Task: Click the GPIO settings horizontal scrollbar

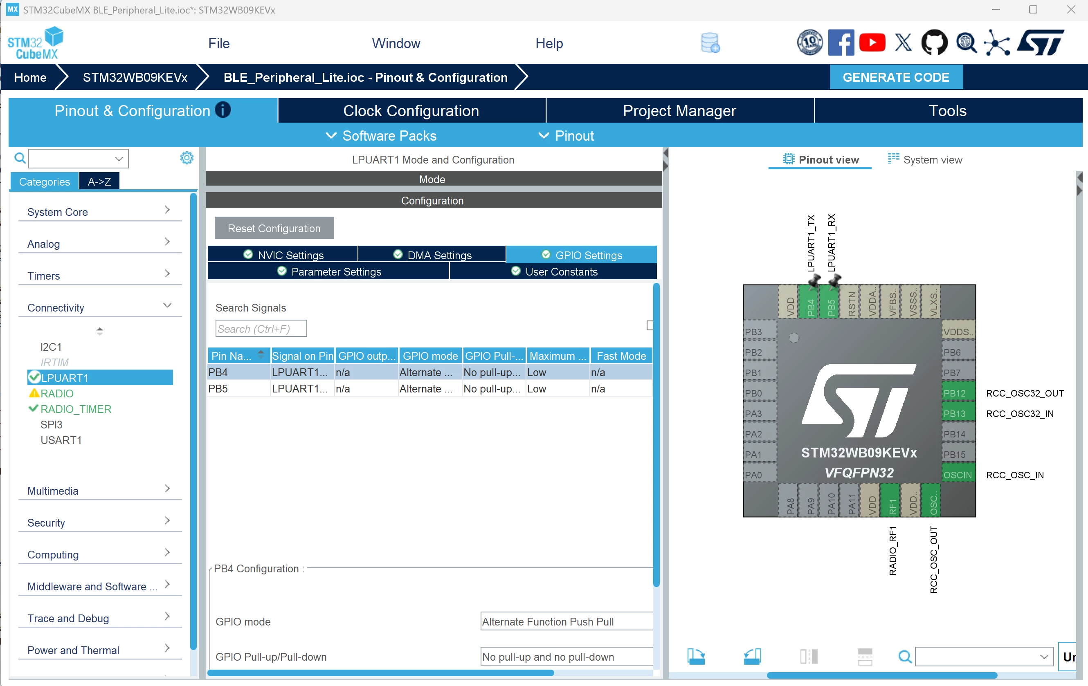Action: tap(380, 673)
